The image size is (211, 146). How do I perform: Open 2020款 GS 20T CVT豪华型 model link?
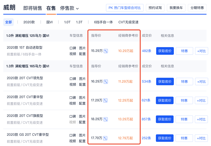(28, 135)
